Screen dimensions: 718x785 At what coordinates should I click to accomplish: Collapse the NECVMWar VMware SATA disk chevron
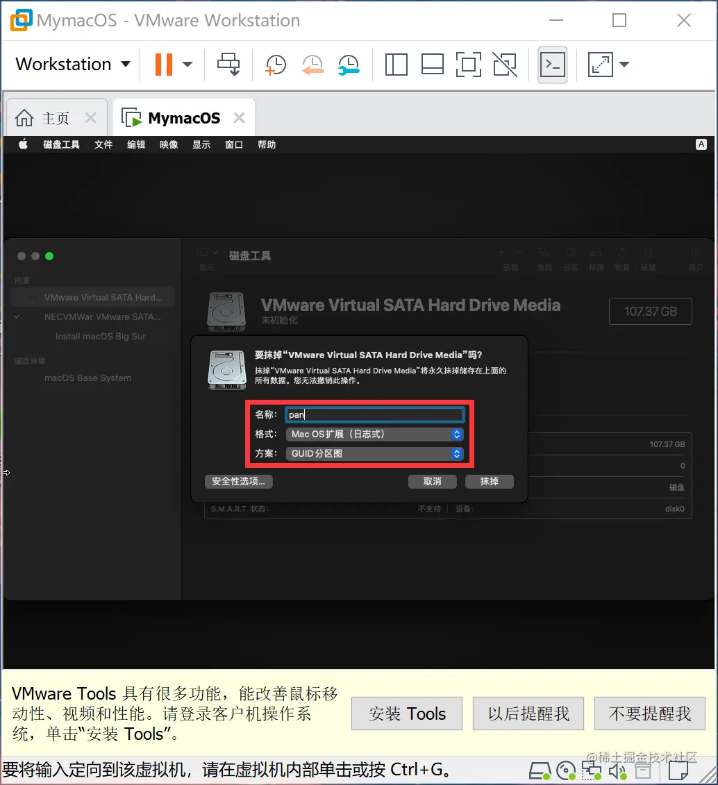17,317
